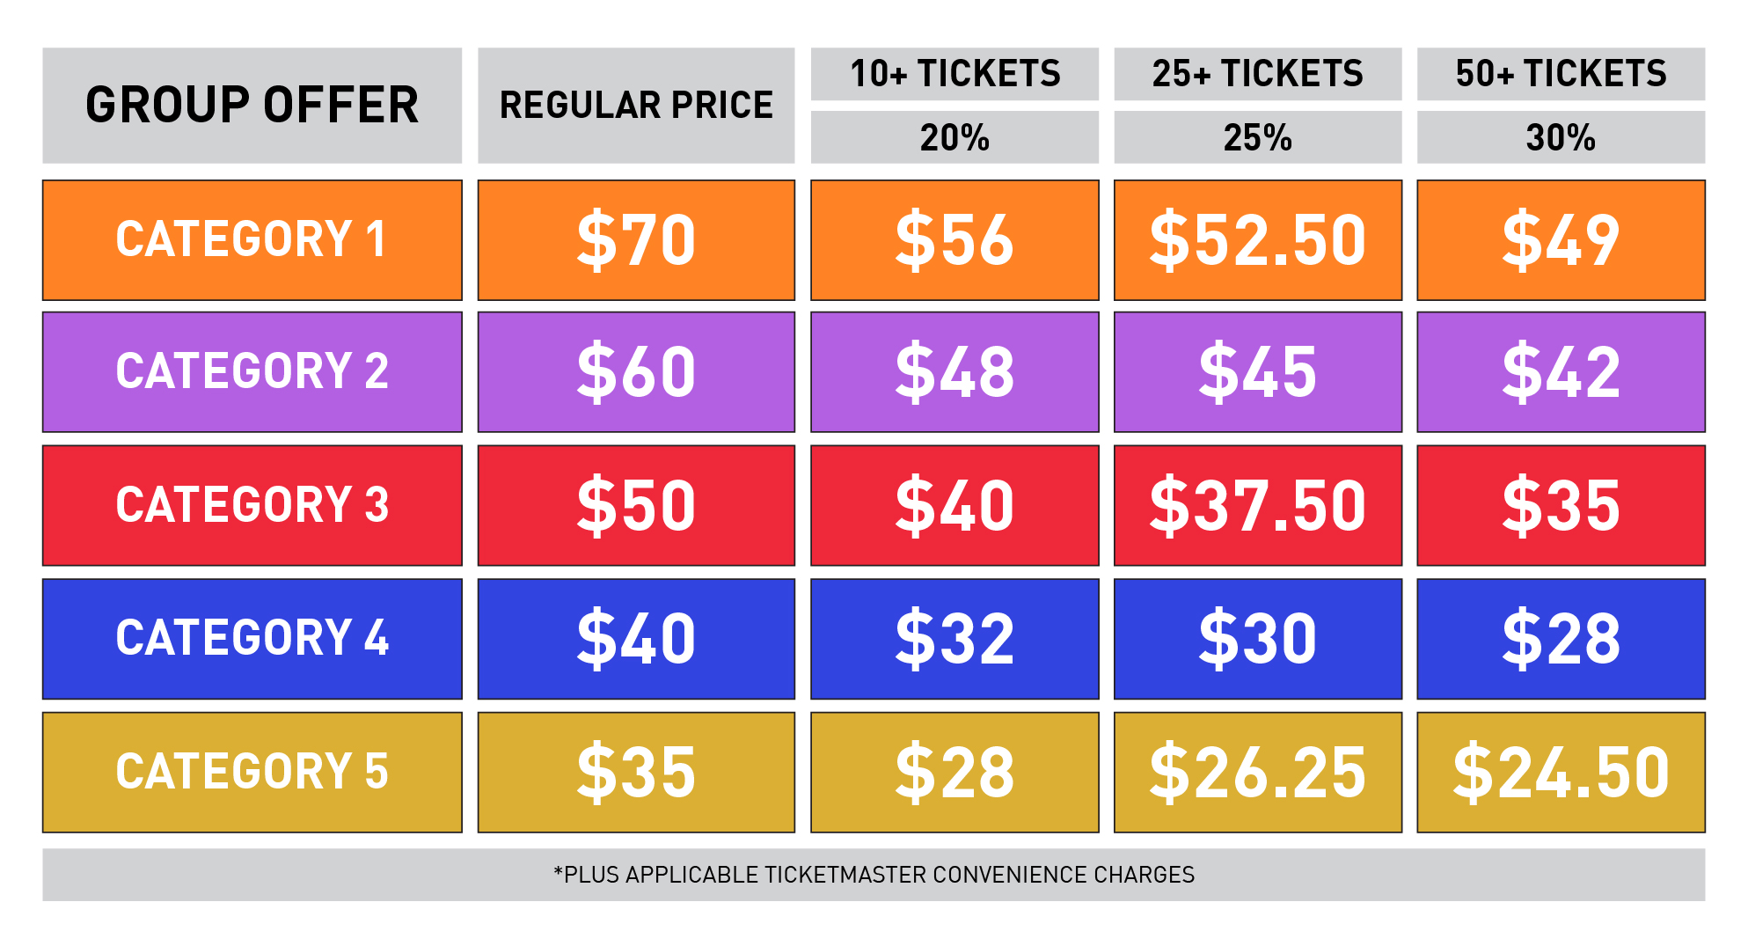This screenshot has height=946, width=1748.
Task: Click the blue CATEGORY 4 label
Action: pyautogui.click(x=252, y=639)
